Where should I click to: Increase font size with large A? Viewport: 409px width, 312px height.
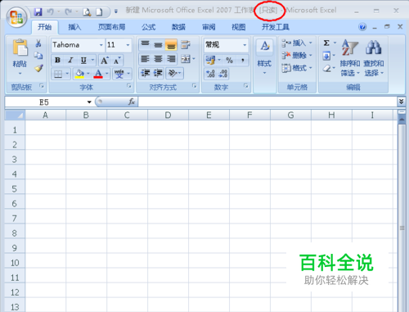[x=105, y=61]
